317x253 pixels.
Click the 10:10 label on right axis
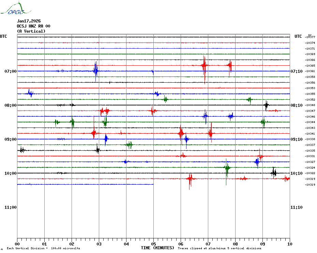[296, 173]
